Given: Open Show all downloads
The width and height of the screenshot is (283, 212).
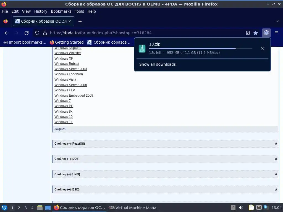Looking at the screenshot, I should [157, 64].
